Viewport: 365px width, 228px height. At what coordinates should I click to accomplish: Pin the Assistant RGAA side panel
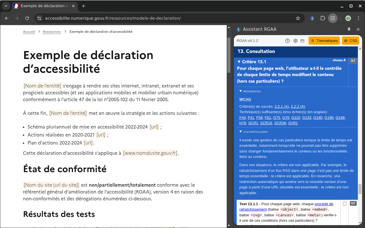point(349,29)
